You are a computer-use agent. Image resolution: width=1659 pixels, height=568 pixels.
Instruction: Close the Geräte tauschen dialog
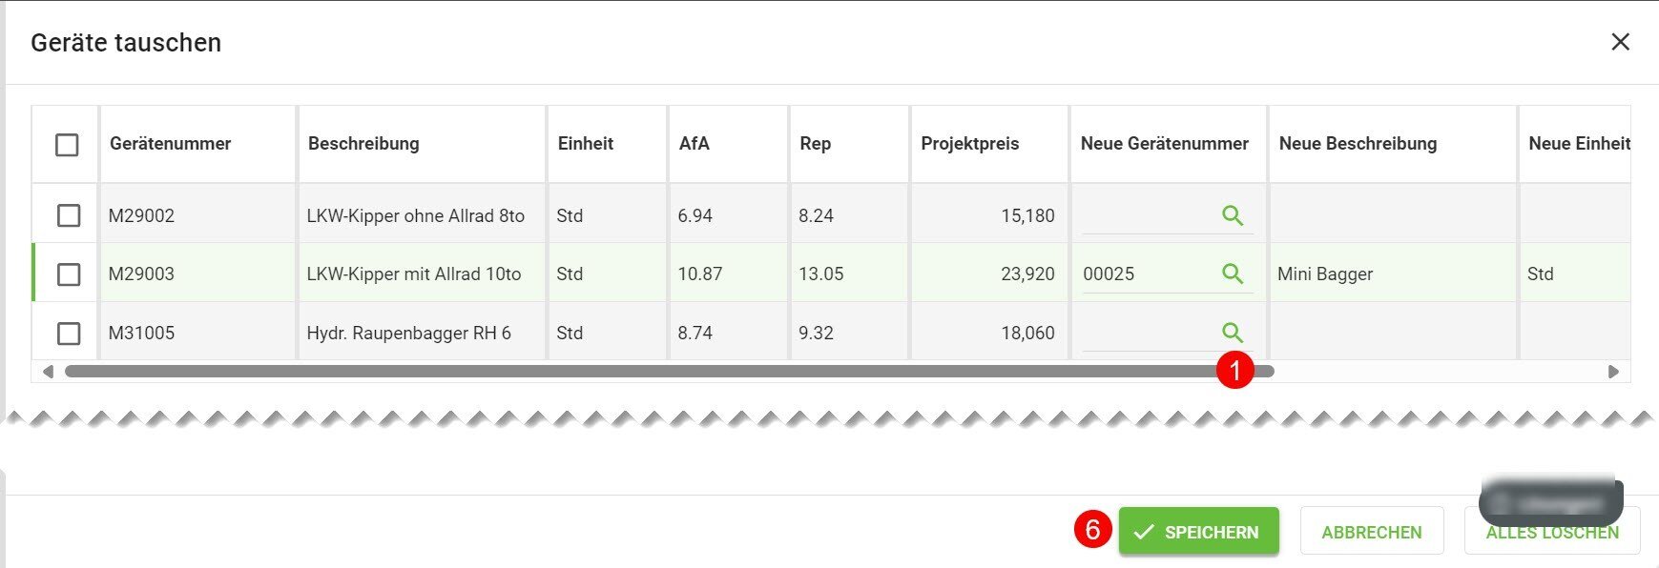tap(1620, 42)
